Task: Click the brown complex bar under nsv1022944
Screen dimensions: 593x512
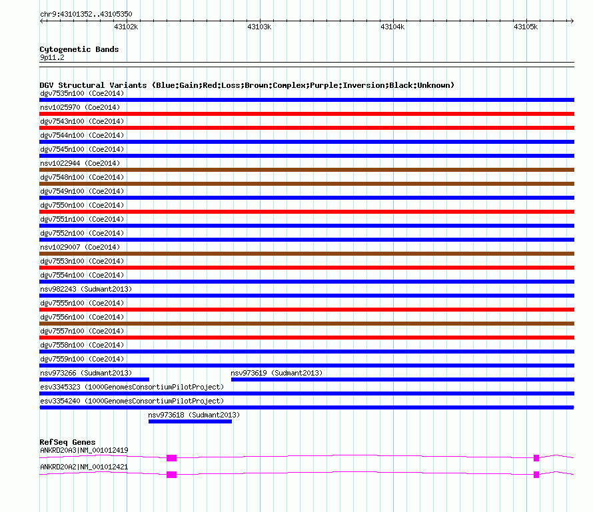Action: click(306, 170)
